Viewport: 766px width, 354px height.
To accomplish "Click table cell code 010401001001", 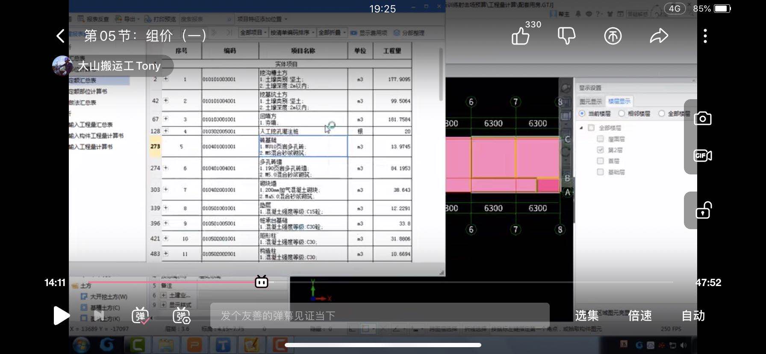I will point(230,146).
